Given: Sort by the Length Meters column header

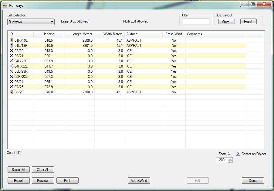Looking at the screenshot, I should pos(79,34).
